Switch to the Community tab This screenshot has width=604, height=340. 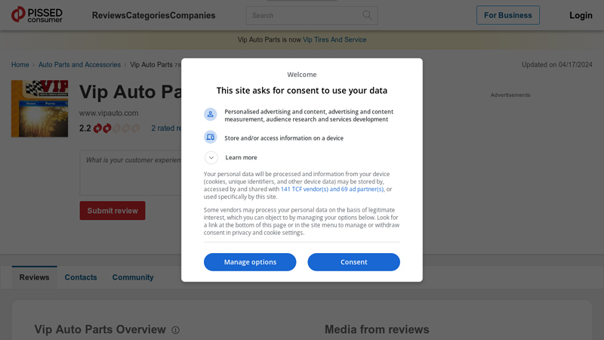point(133,277)
